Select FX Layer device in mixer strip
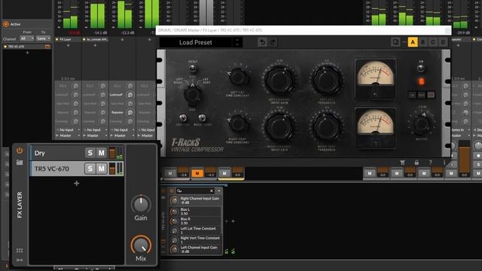The width and height of the screenshot is (482, 271). point(68,40)
